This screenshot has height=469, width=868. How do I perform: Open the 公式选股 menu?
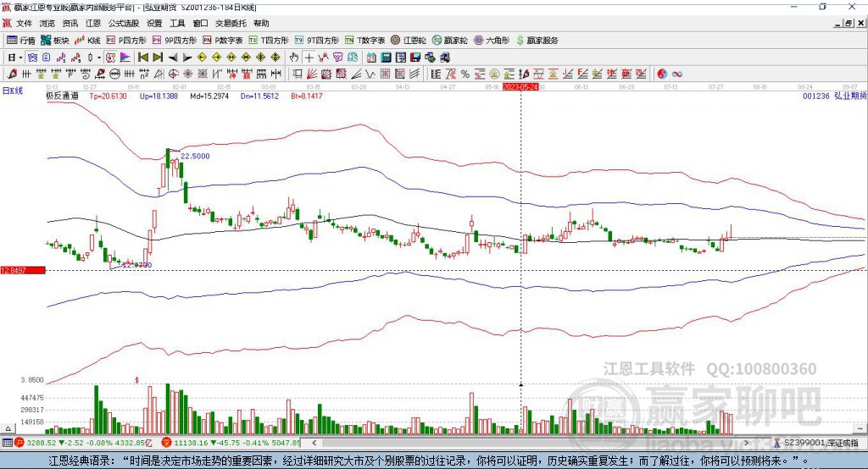click(124, 23)
